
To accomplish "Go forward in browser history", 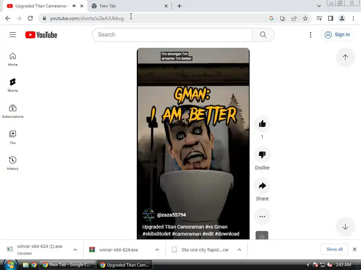I will (x=19, y=18).
